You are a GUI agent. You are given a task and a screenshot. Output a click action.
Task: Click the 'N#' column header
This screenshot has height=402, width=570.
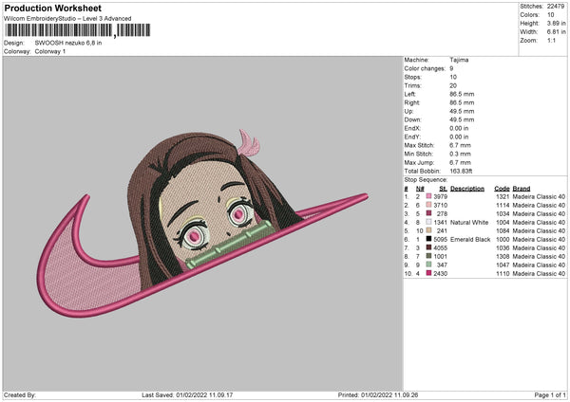tap(420, 189)
